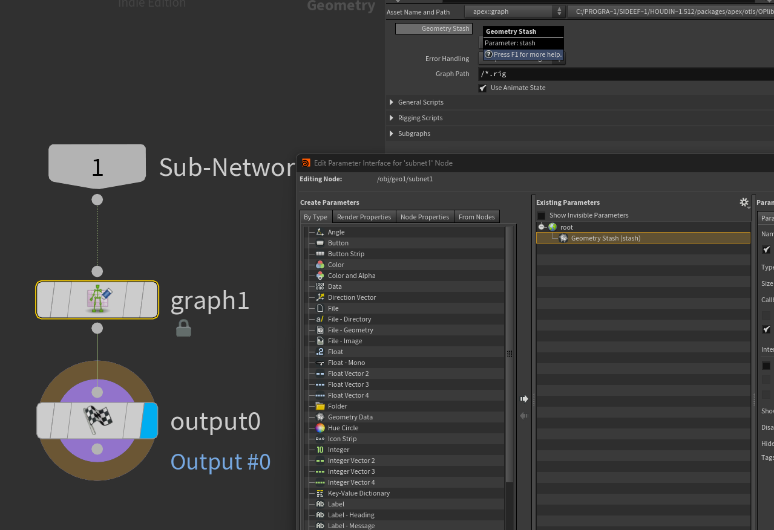Select the Integer Vector 3 parameter type
The height and width of the screenshot is (530, 774).
click(351, 471)
